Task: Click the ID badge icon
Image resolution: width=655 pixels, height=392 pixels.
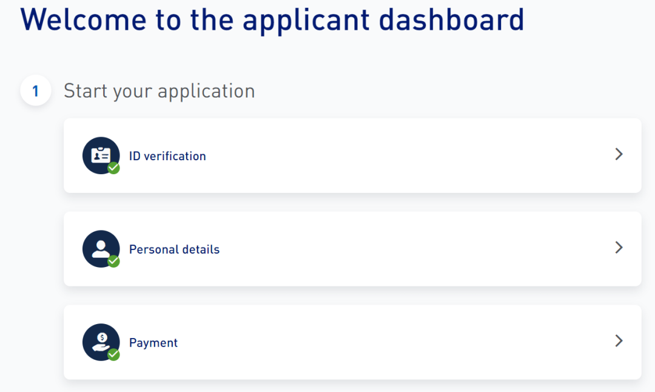Action: pyautogui.click(x=101, y=155)
